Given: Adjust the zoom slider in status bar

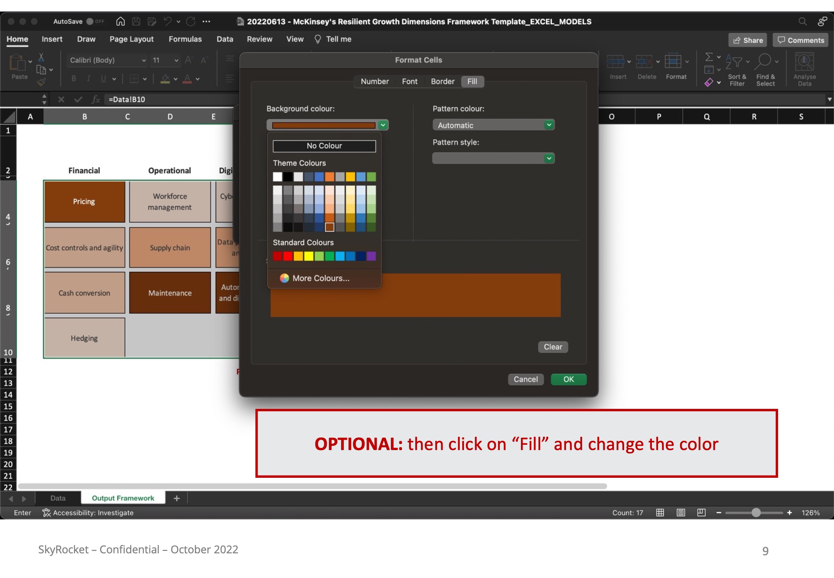Looking at the screenshot, I should 756,512.
